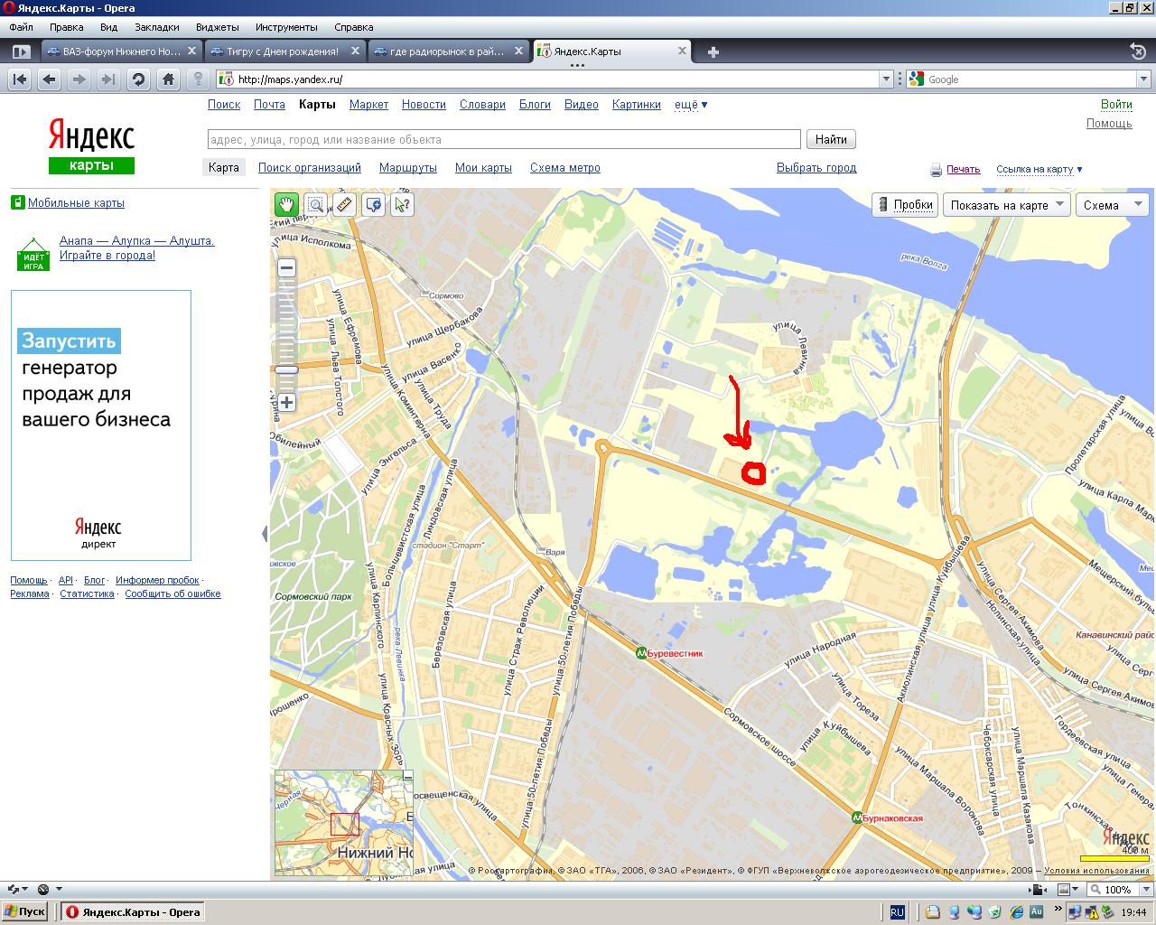Open Ссылка на карту dropdown
The image size is (1156, 925).
pos(1039,169)
